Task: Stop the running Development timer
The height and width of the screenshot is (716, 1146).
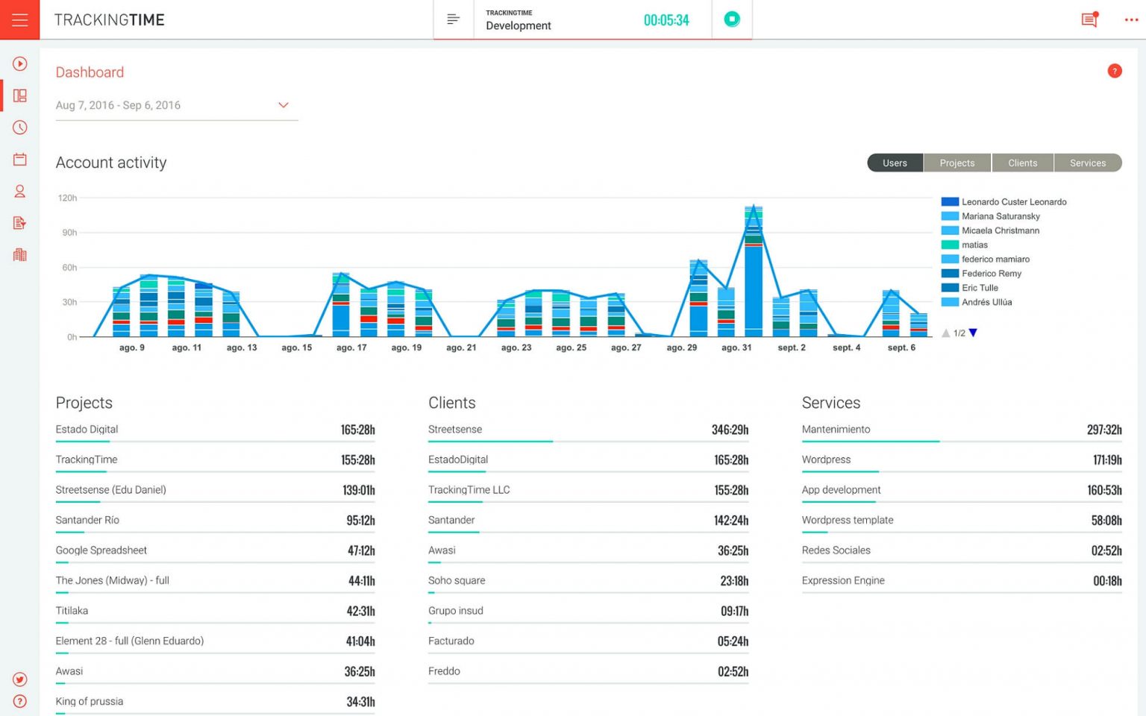Action: pos(731,20)
